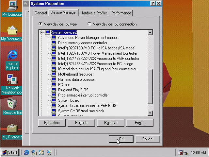Click the network connection tray icon
209x157 pixels.
[186, 153]
